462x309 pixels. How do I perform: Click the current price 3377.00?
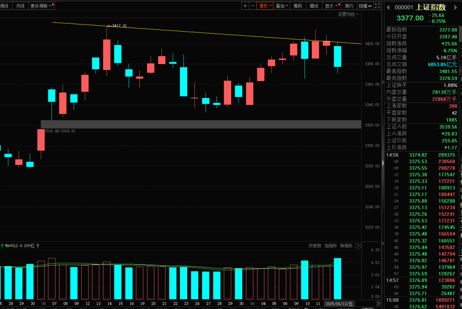click(x=410, y=18)
